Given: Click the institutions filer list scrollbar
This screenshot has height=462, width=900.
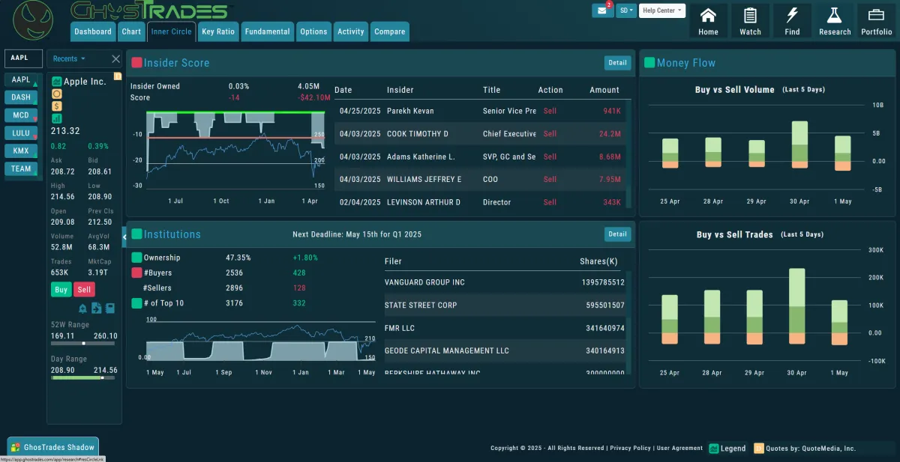Looking at the screenshot, I should [x=628, y=322].
